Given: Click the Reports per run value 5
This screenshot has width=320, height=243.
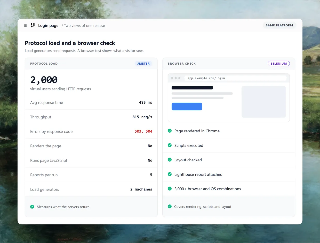Looking at the screenshot, I should click(151, 175).
